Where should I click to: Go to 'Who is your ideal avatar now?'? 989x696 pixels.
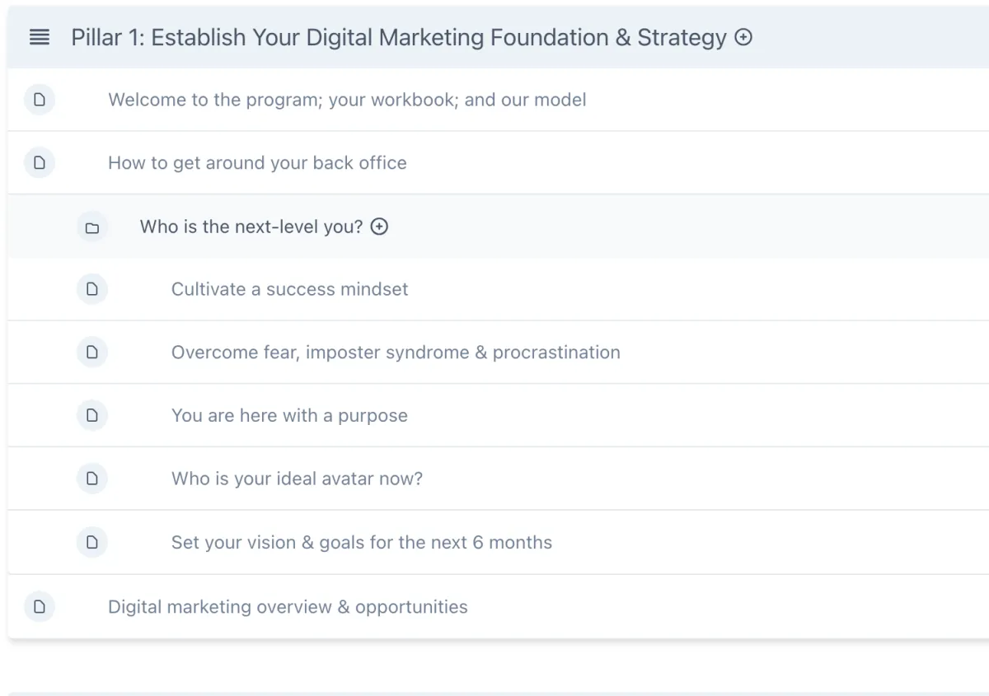click(297, 479)
